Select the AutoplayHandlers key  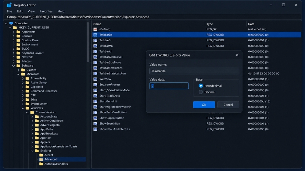(56, 164)
